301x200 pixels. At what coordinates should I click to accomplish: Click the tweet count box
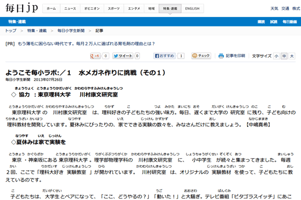[137, 56]
